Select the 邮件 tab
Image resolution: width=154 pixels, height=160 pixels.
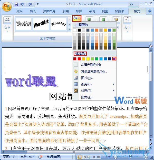coord(79,11)
